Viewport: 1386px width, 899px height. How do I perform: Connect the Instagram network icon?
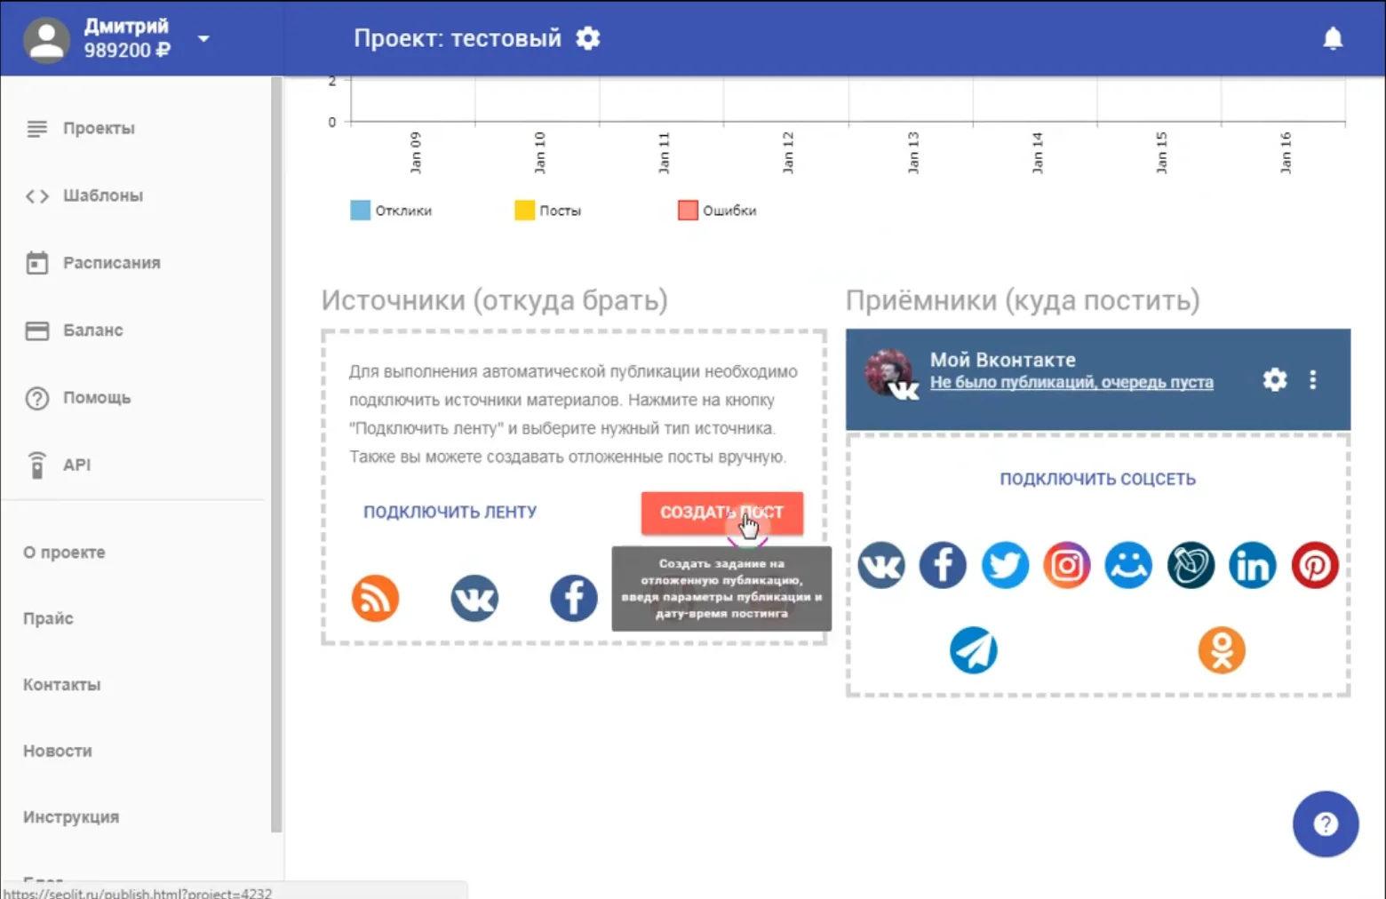pyautogui.click(x=1067, y=565)
